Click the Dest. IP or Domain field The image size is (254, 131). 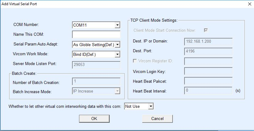pos(208,41)
